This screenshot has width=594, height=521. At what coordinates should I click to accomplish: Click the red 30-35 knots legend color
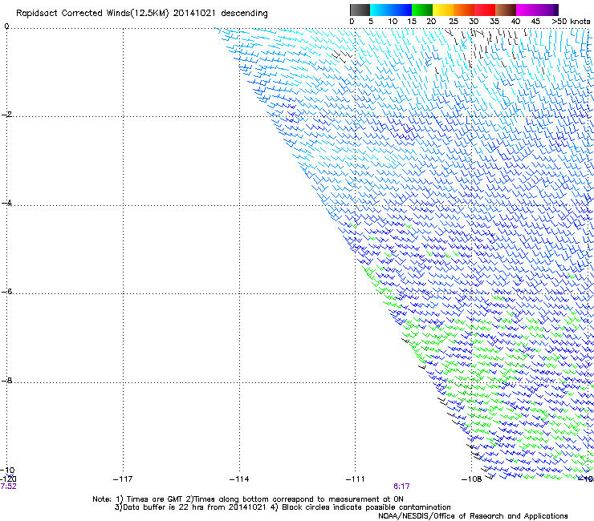coord(484,10)
